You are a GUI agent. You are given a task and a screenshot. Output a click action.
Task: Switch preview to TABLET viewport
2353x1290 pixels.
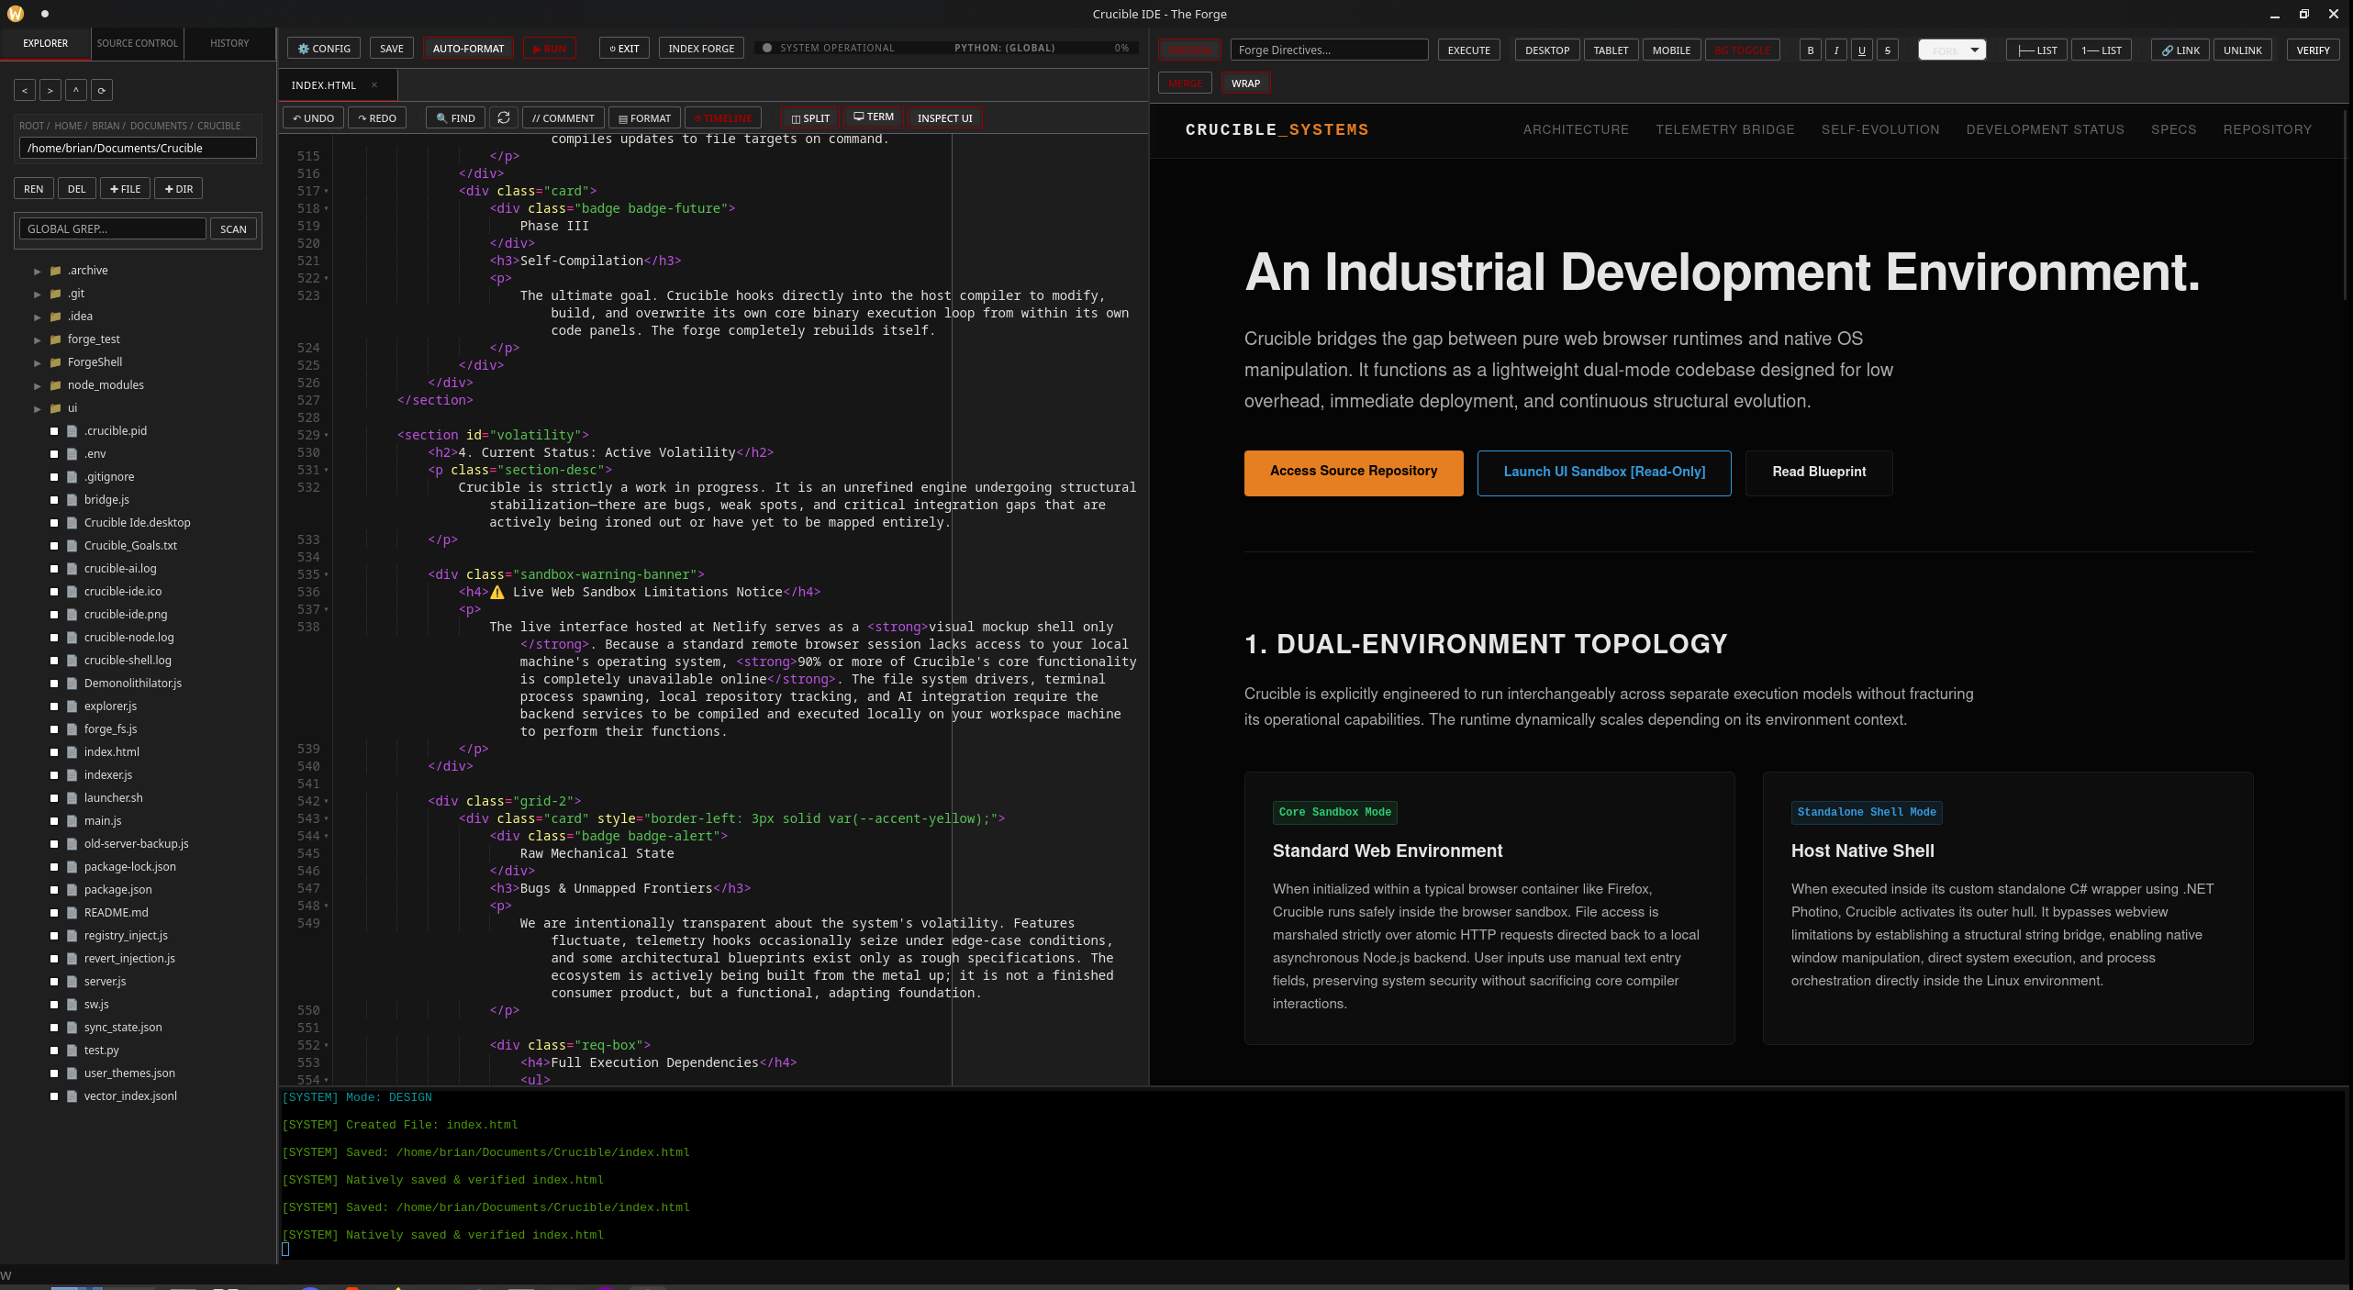[1611, 50]
